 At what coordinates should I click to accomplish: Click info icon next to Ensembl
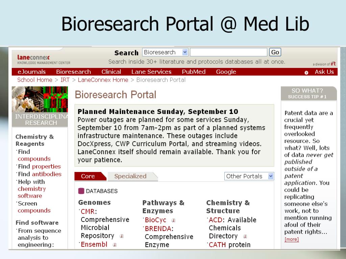coord(115,245)
